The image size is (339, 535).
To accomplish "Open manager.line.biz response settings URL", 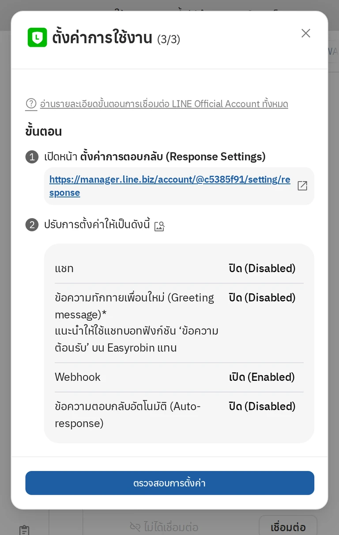I will point(170,186).
